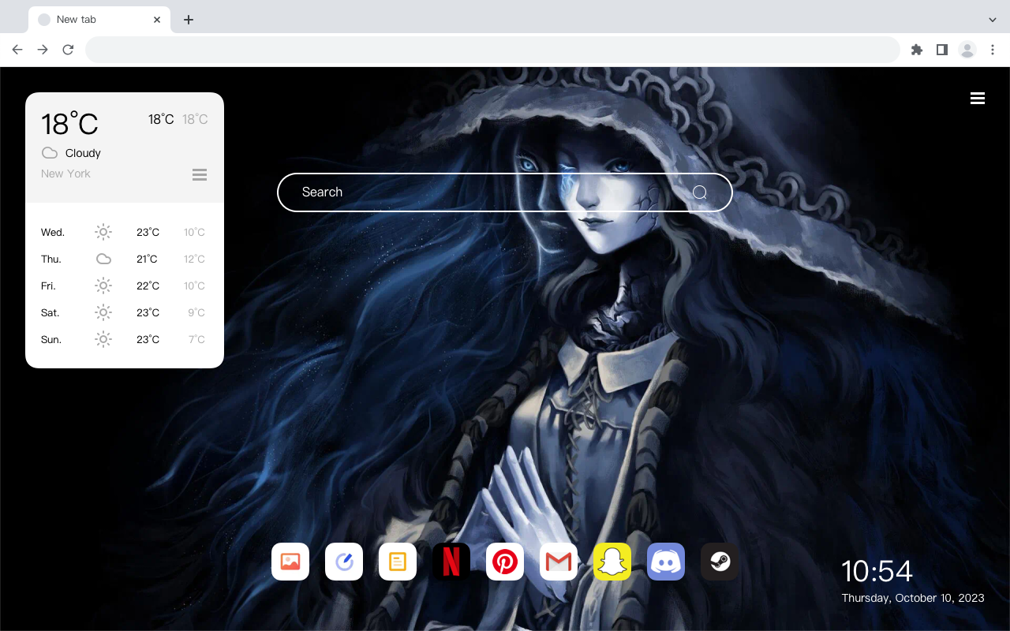Click the Thu. forecast row label
Screen dimensions: 1010x631
(51, 259)
